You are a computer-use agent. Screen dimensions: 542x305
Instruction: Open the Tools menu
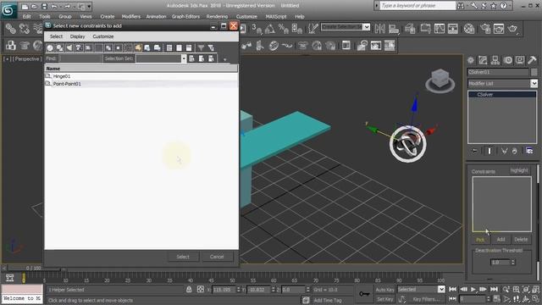(45, 16)
